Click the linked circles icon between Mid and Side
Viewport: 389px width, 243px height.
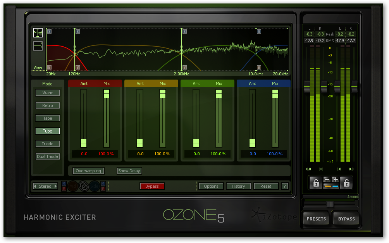[83, 186]
